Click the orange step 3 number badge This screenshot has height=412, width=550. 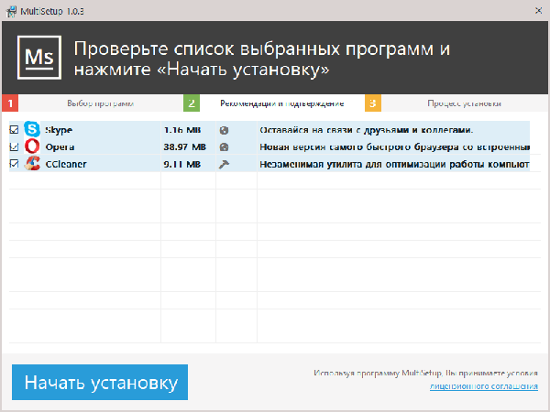pos(372,103)
